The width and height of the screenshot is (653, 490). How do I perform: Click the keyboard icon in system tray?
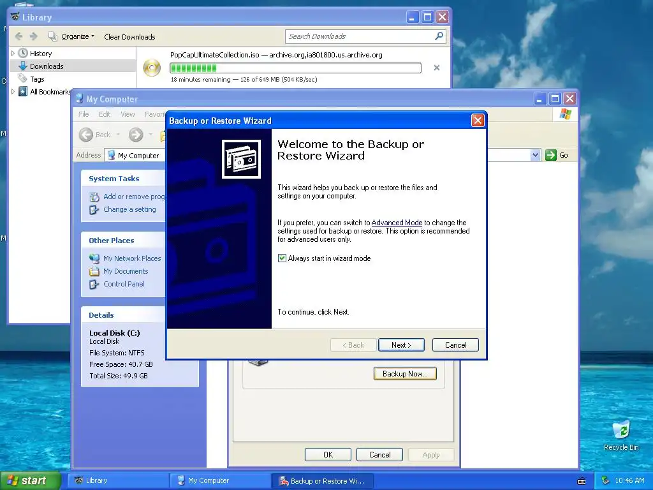[x=582, y=481]
